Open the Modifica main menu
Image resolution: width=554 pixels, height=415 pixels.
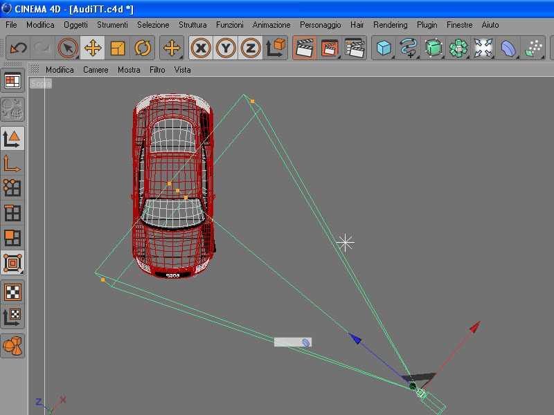click(40, 25)
